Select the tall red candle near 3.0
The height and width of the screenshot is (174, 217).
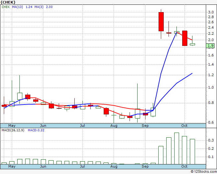161,21
